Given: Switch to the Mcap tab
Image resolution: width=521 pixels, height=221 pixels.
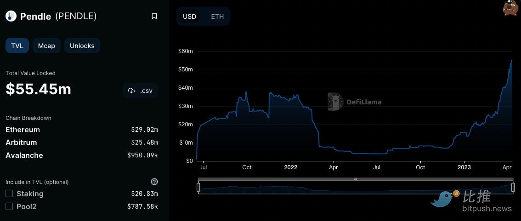Looking at the screenshot, I should (x=46, y=46).
